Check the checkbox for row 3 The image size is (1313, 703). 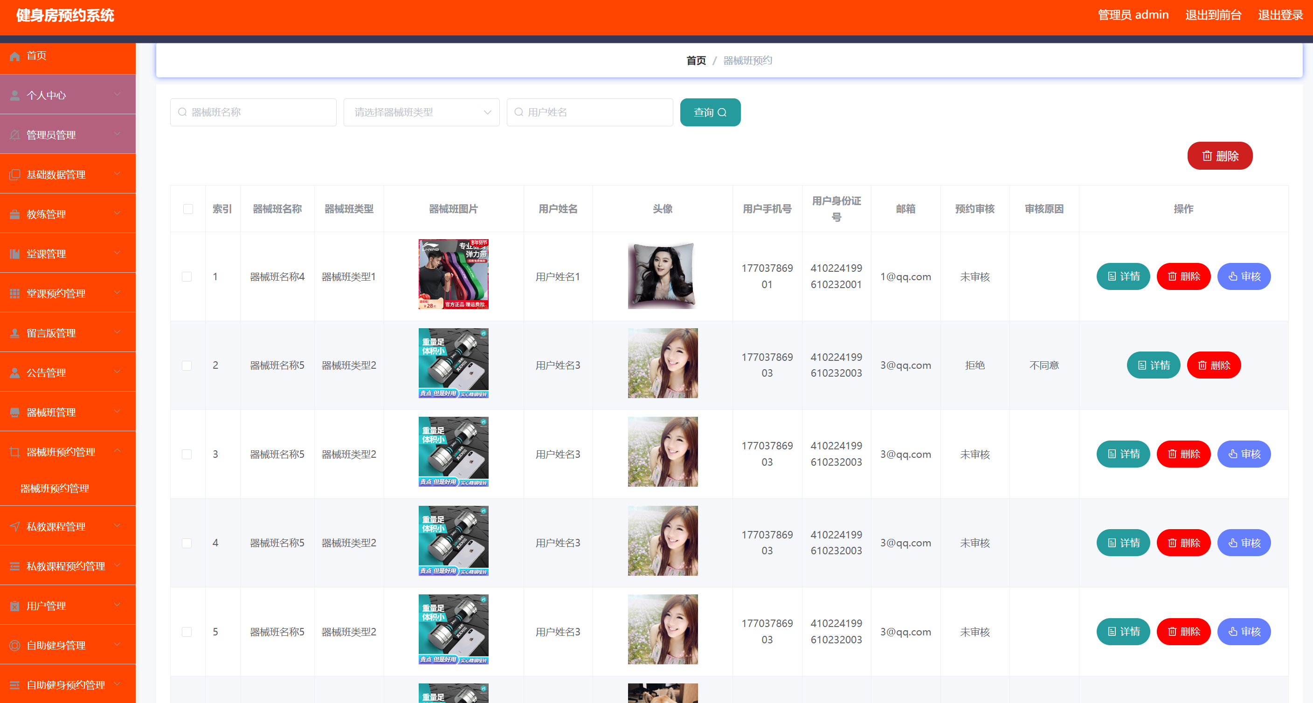coord(187,454)
